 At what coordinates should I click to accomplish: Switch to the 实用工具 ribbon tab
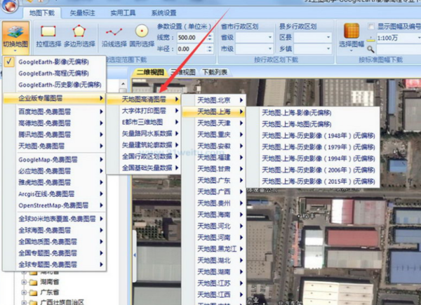(123, 13)
